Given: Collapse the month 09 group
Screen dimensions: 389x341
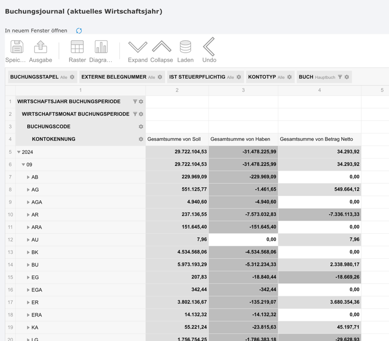Looking at the screenshot, I should click(23, 164).
